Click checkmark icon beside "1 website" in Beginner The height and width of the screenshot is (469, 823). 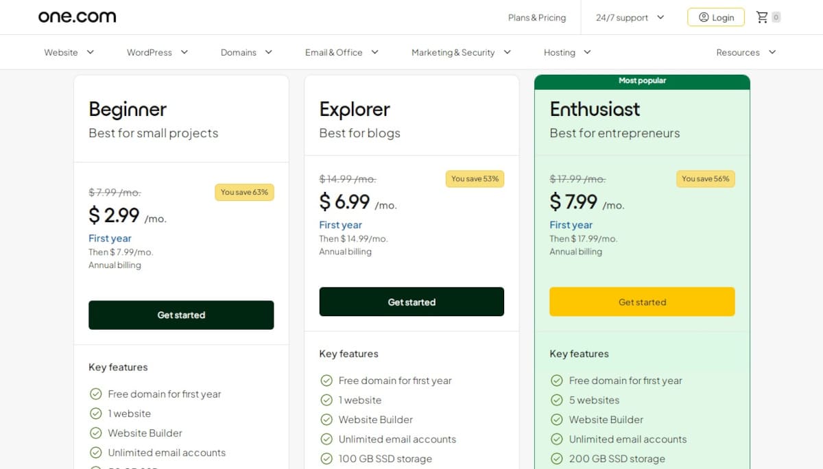tap(95, 413)
